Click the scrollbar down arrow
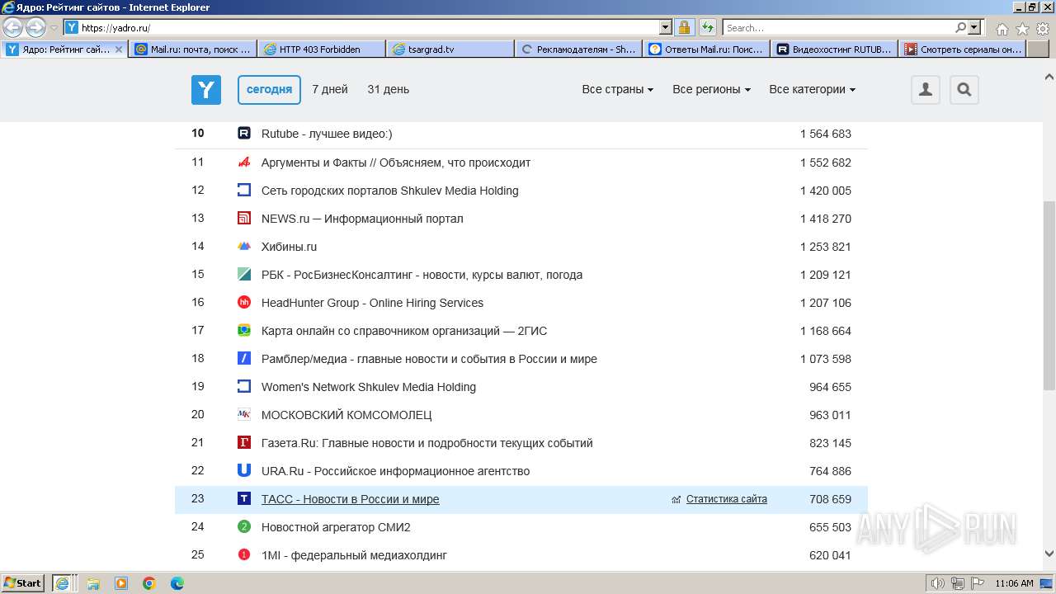 click(x=1049, y=554)
